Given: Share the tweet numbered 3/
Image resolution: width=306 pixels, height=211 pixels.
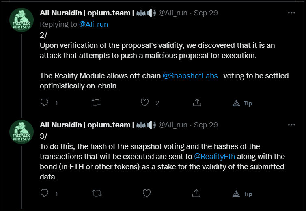Looking at the screenshot, I should 196,193.
